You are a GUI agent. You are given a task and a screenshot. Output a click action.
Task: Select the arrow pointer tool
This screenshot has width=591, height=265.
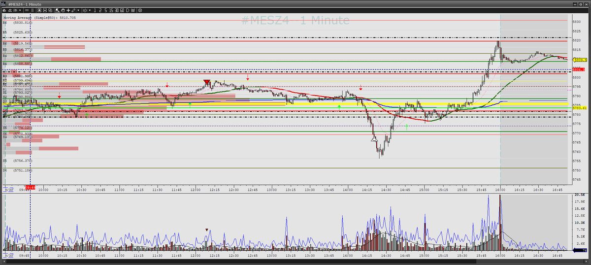[x=57, y=10]
